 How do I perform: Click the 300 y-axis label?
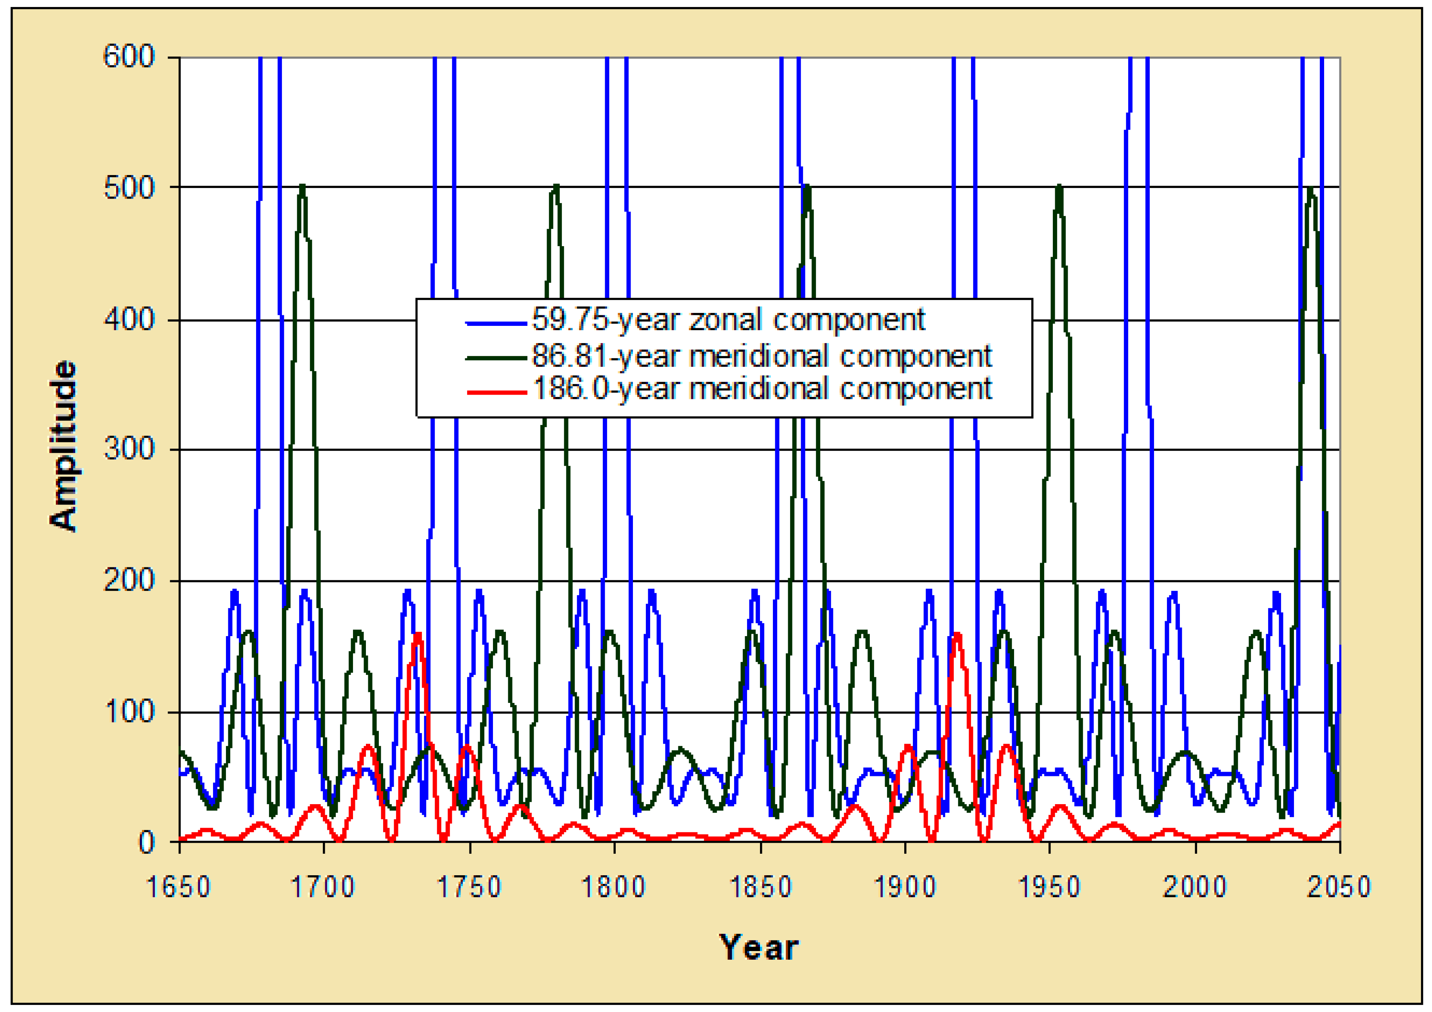129,448
